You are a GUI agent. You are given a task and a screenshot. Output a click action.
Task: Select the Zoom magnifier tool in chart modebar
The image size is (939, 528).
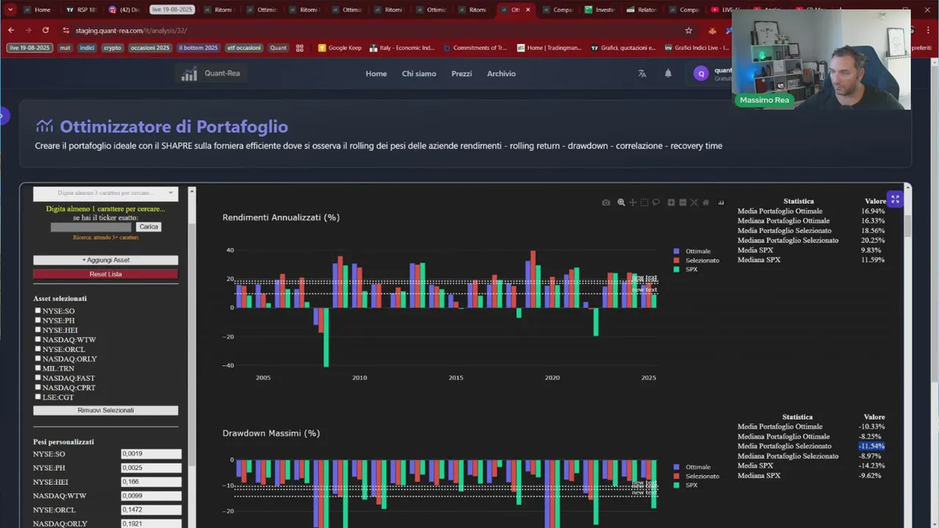(x=621, y=202)
